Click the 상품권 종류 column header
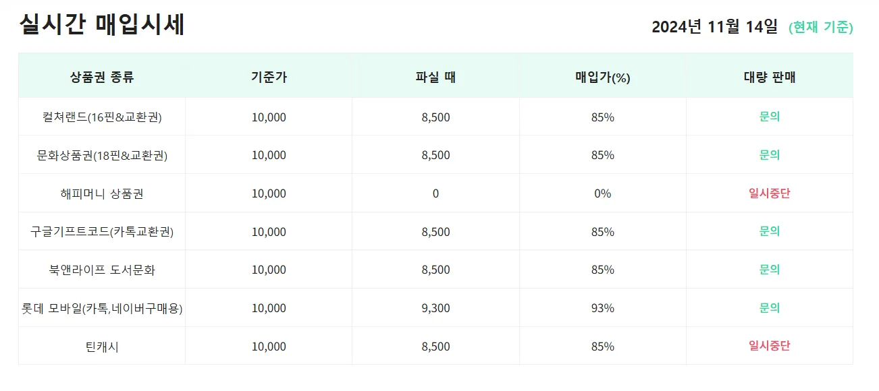The image size is (879, 391). [102, 77]
